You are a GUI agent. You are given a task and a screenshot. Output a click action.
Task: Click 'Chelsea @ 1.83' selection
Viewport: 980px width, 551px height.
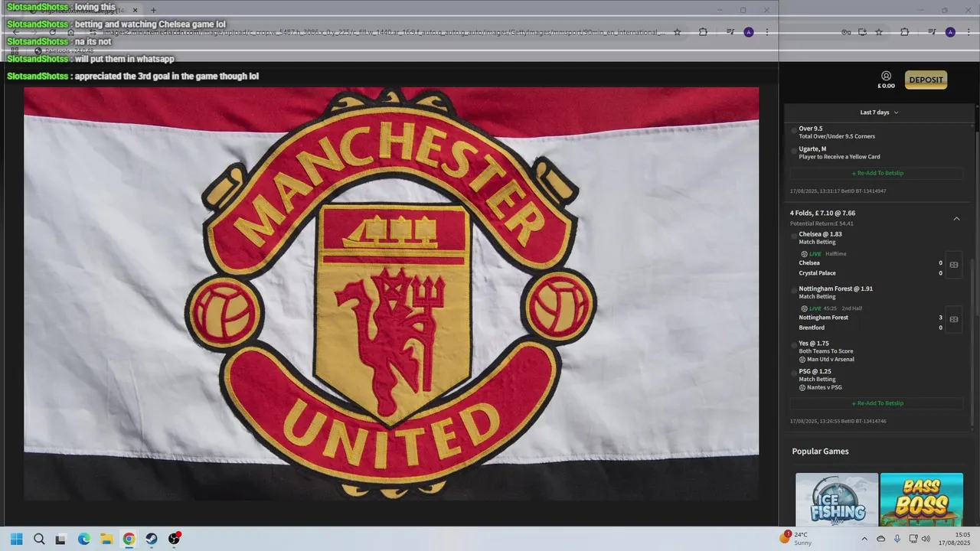coord(820,234)
